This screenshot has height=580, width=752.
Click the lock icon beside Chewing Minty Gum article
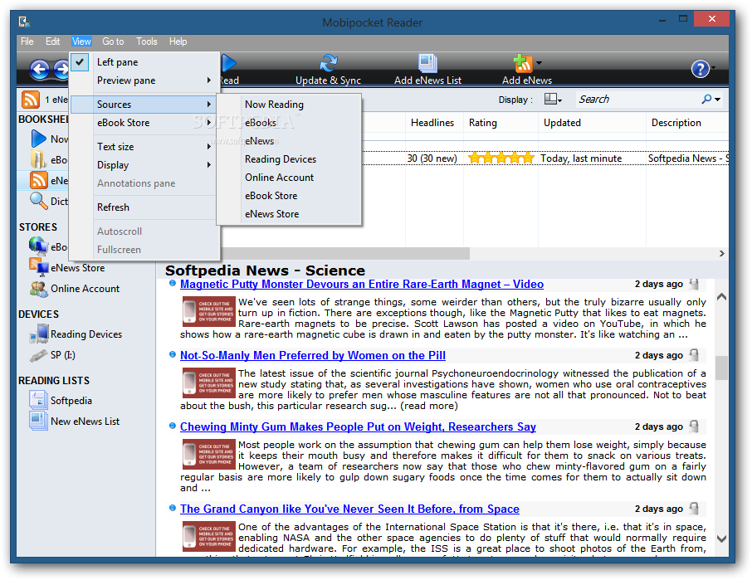click(694, 426)
